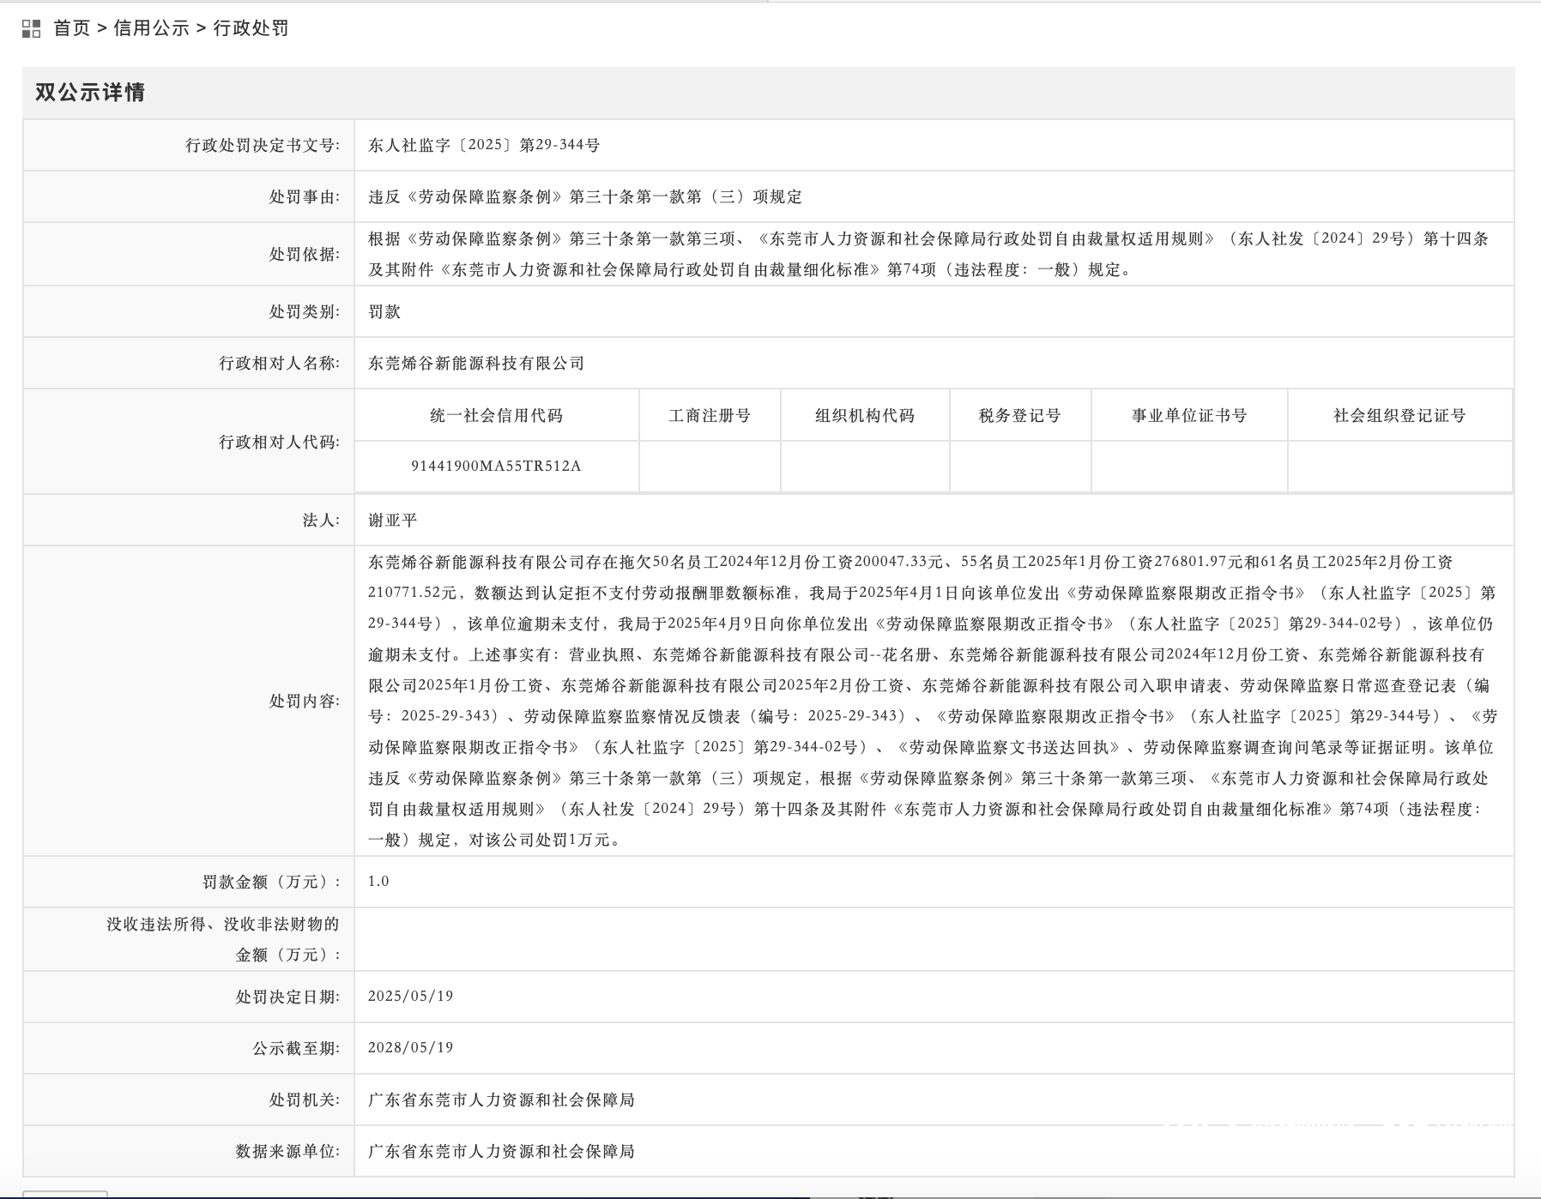Click the penalty type value 罚款
Screen dimensions: 1541x1199
point(384,311)
